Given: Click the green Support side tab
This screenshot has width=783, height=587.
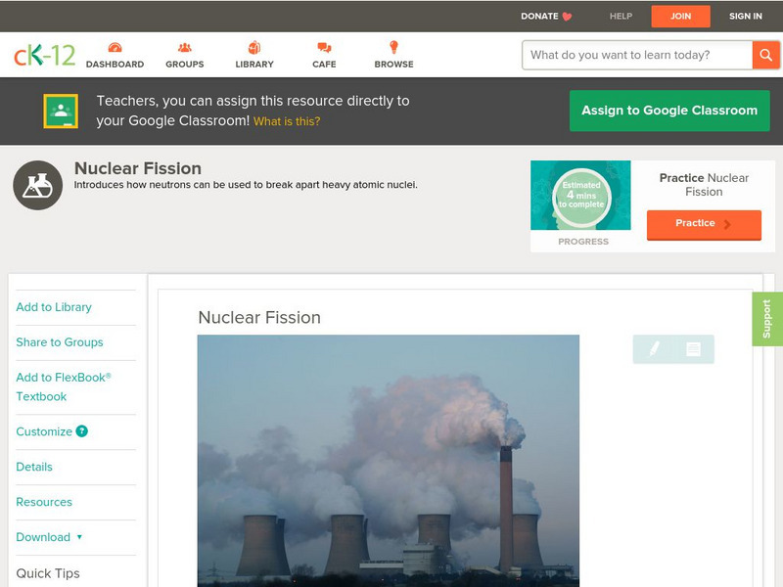Looking at the screenshot, I should point(767,319).
